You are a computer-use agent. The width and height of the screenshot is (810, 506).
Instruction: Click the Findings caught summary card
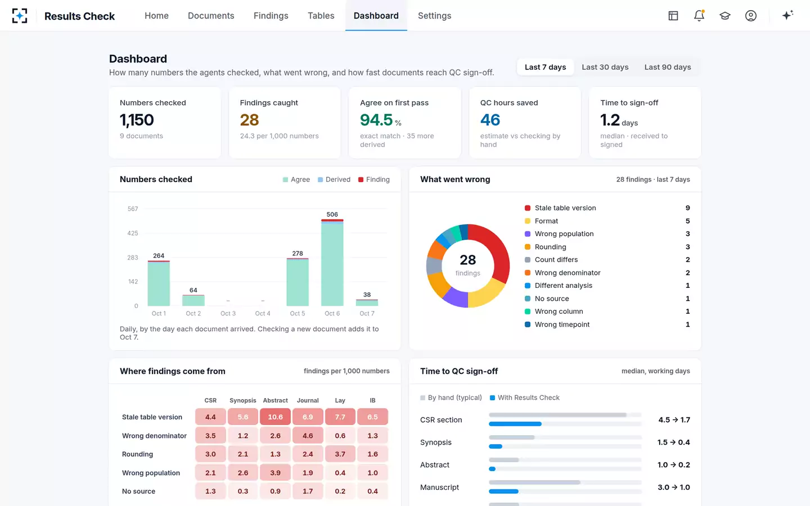(x=285, y=123)
